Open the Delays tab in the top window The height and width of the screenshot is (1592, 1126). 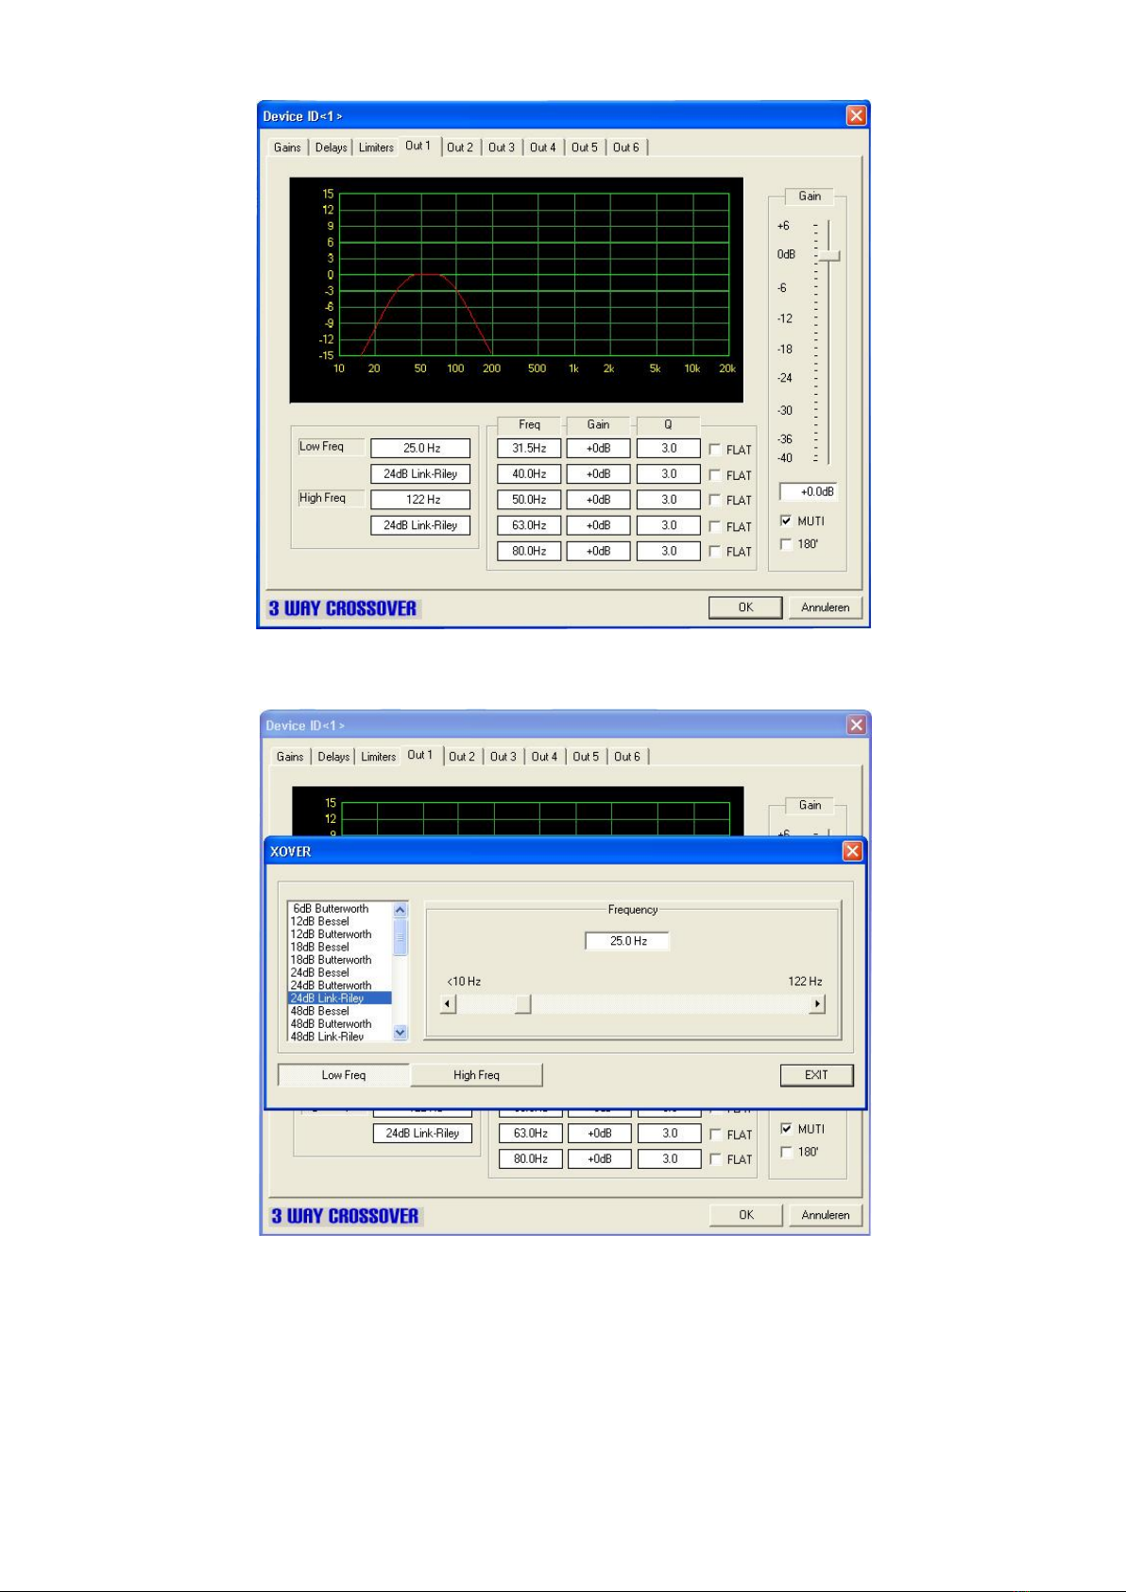tap(331, 147)
